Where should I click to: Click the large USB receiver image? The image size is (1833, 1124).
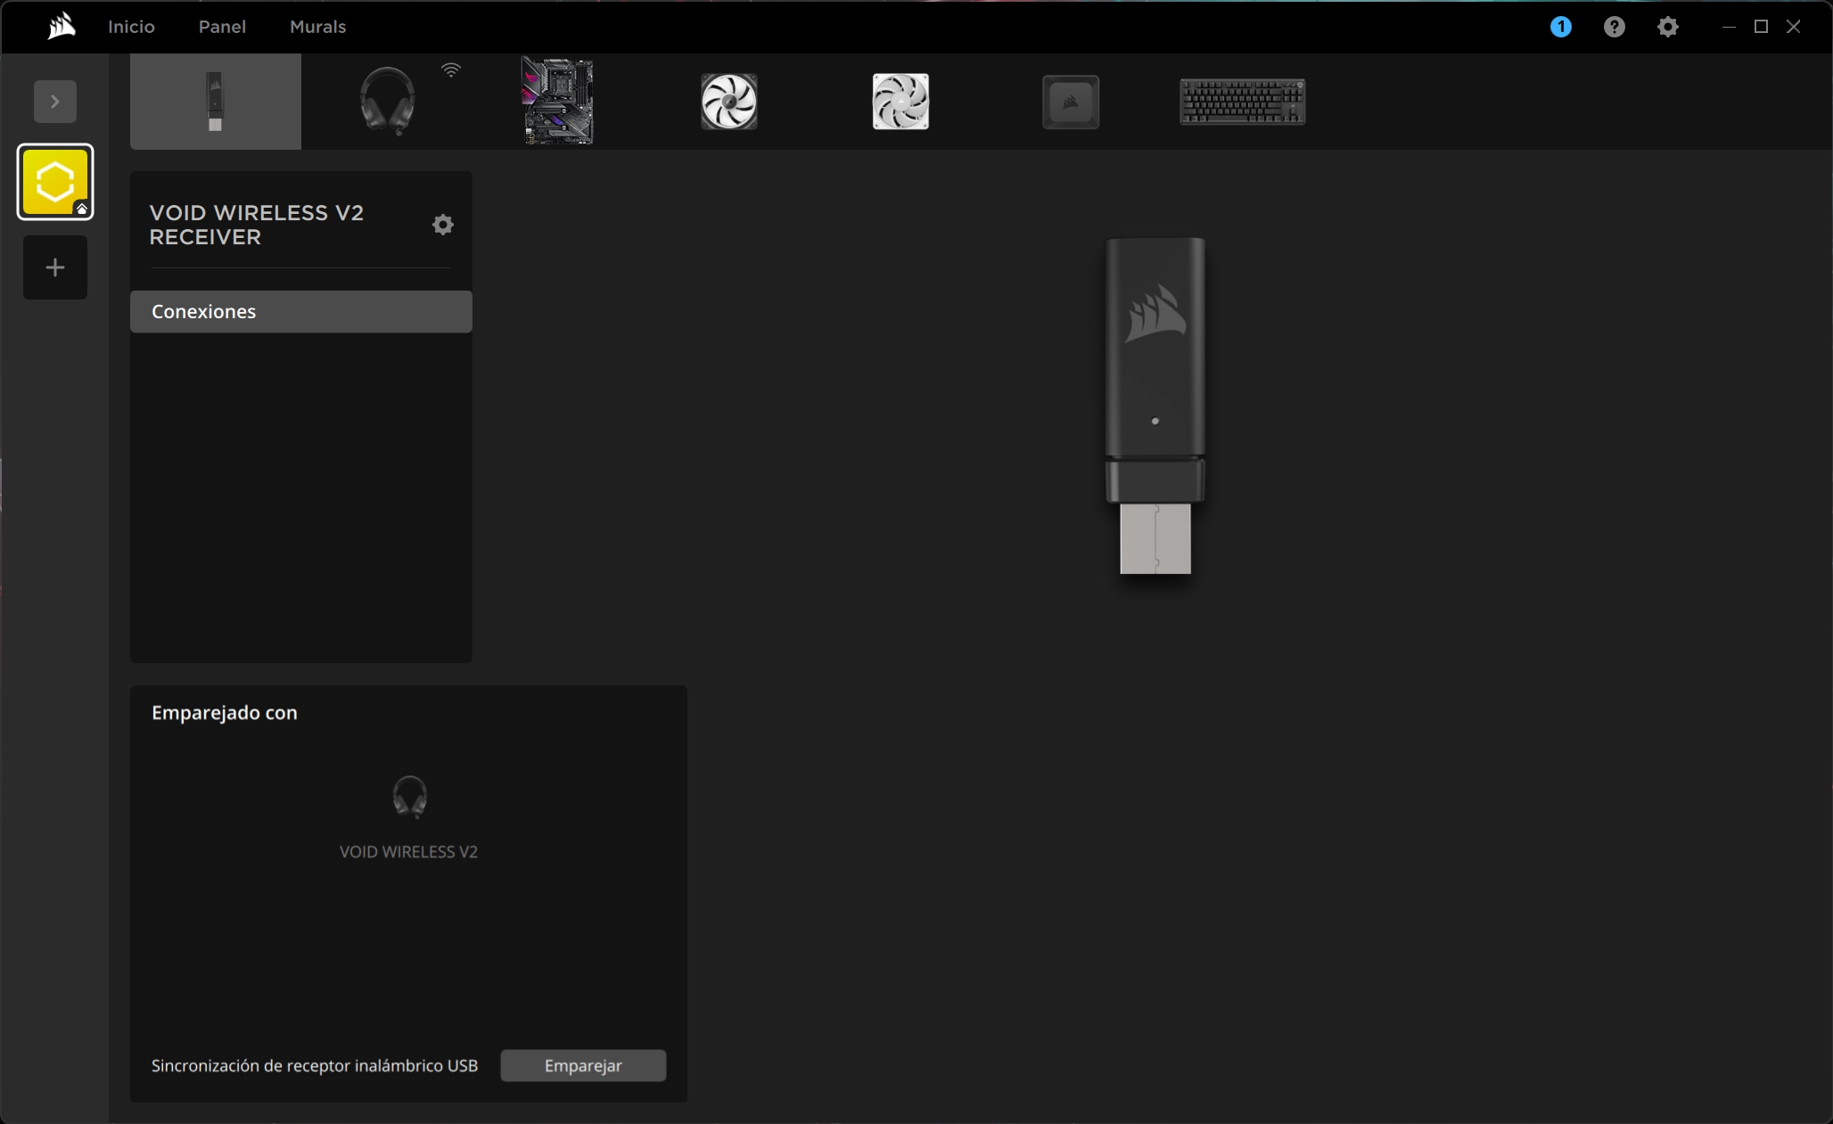(x=1155, y=406)
